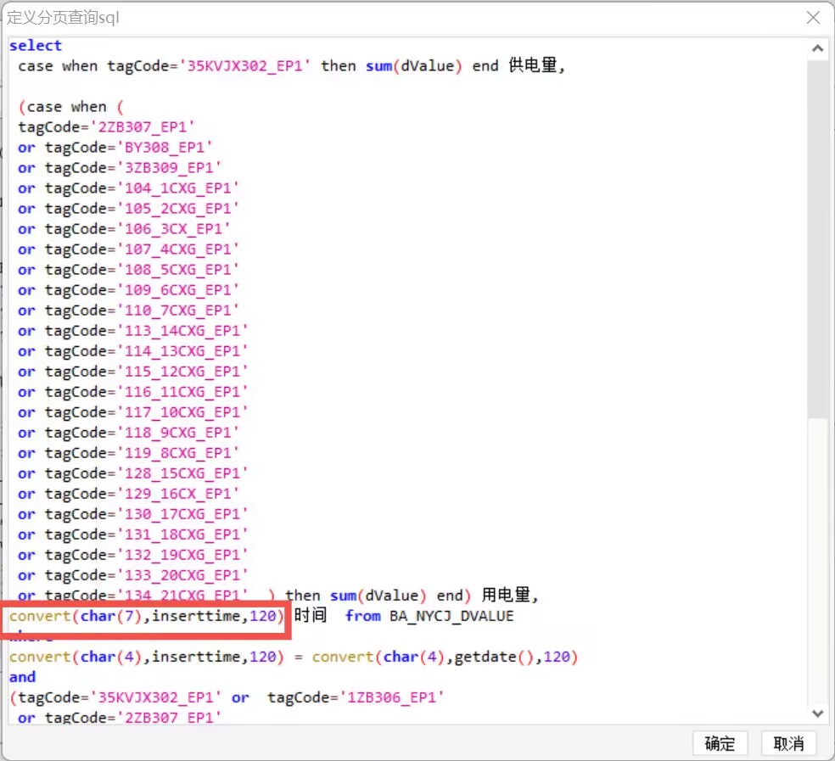Screen dimensions: 835x761
Task: Click the table name BA_NYCJ_DVALUE
Action: click(451, 616)
